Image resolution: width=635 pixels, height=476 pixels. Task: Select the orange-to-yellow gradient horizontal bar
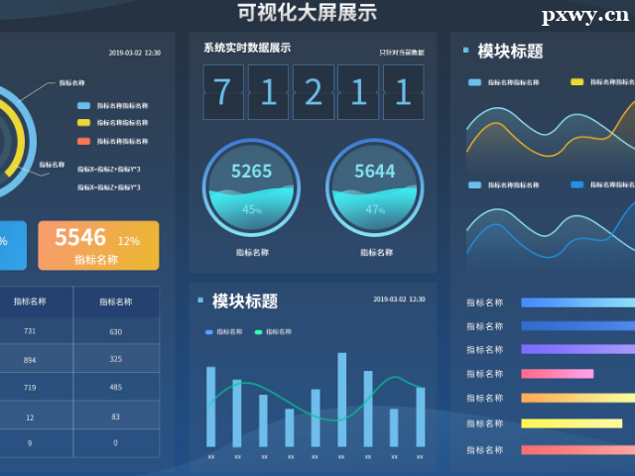[577, 398]
